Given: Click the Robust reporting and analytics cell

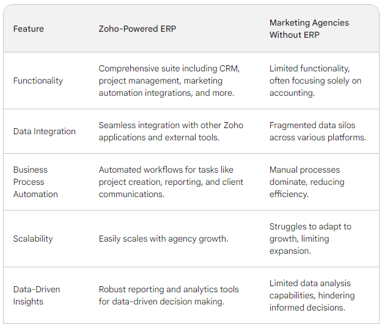Looking at the screenshot, I should point(169,295).
